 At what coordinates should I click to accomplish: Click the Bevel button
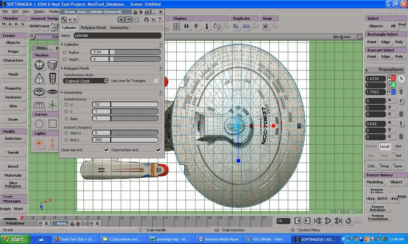(x=13, y=167)
